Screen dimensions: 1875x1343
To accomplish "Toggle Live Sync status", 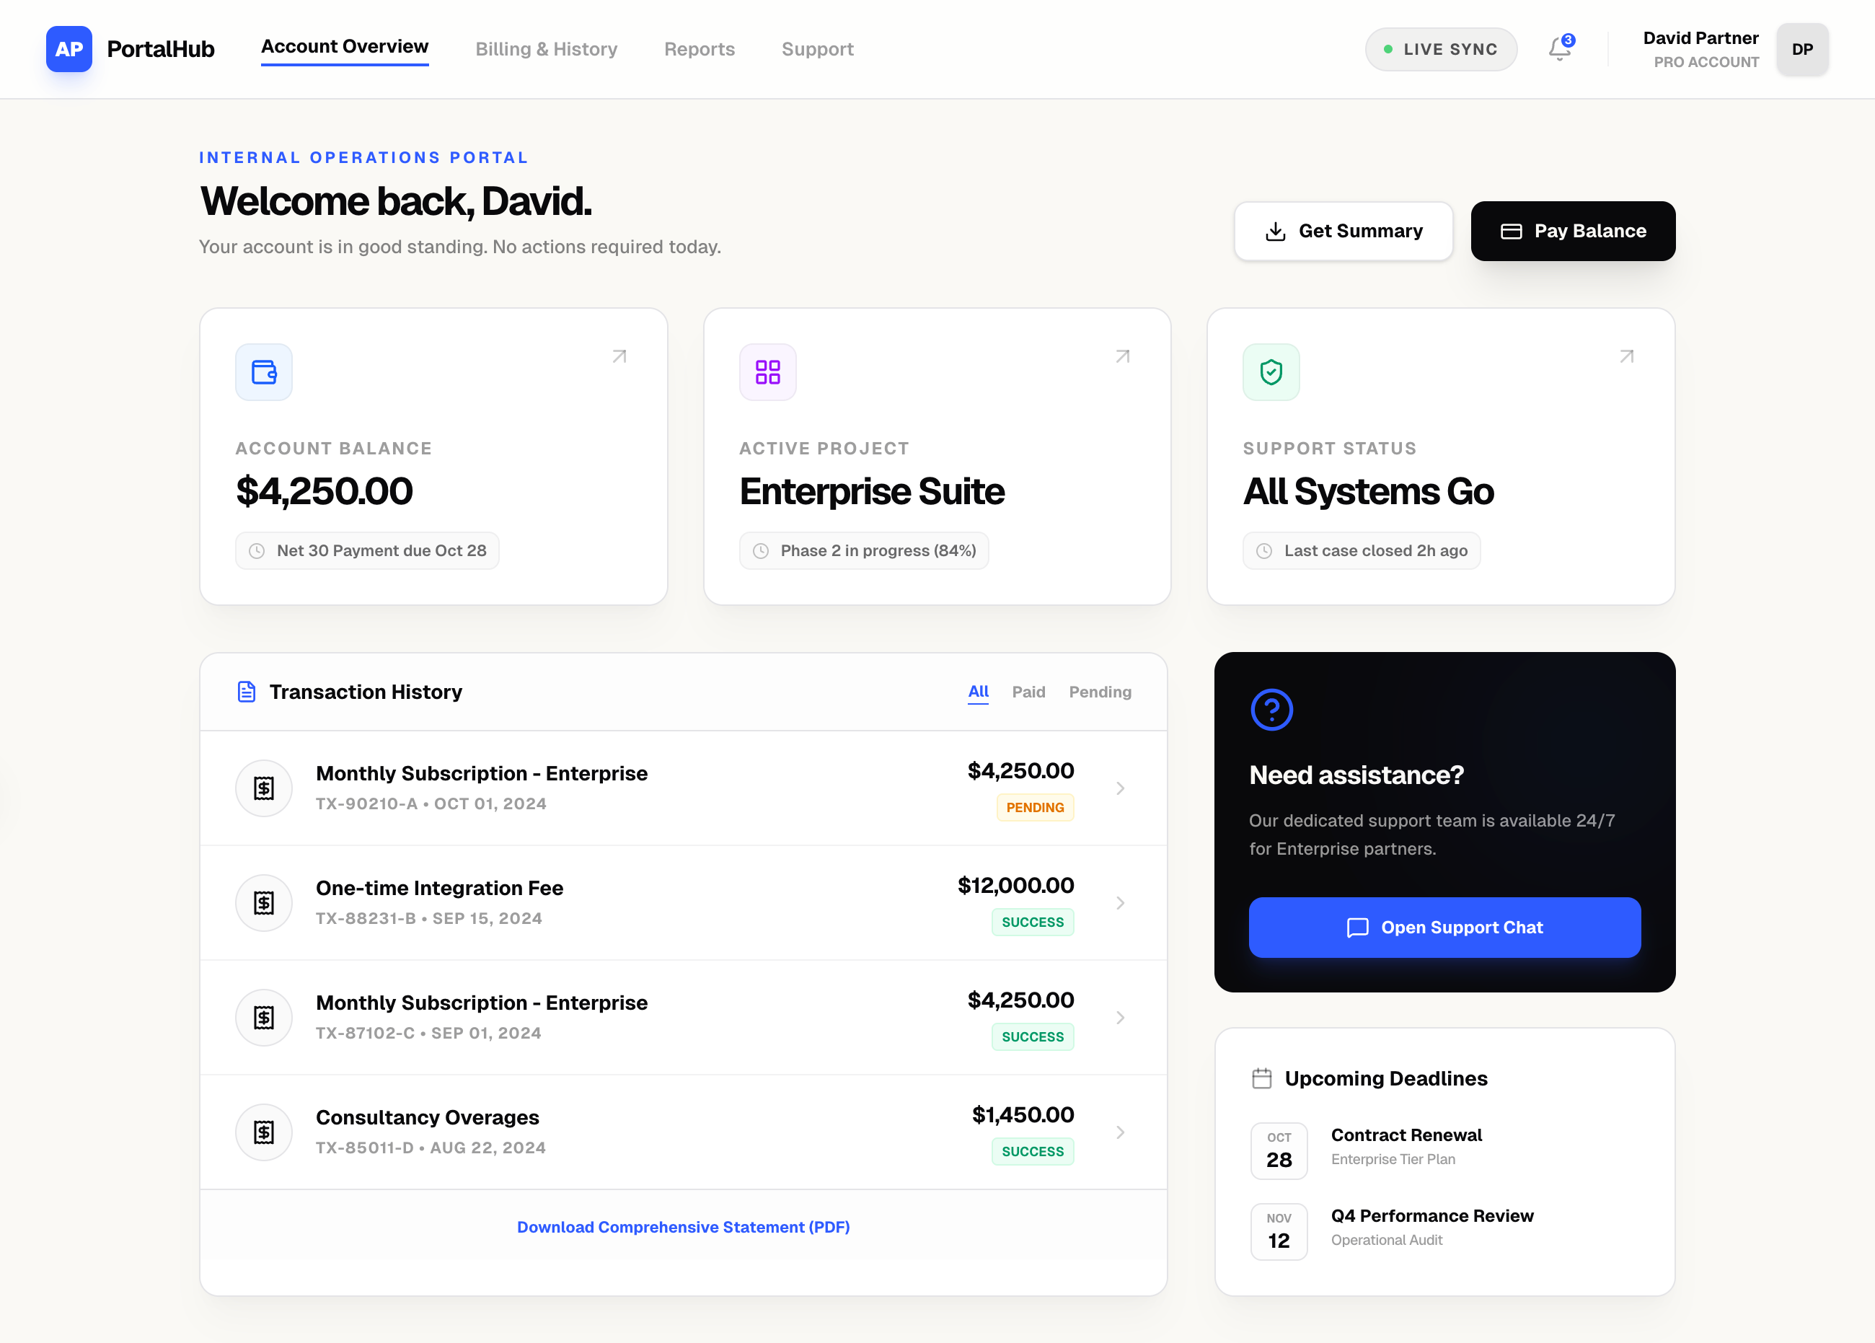I will (x=1441, y=49).
